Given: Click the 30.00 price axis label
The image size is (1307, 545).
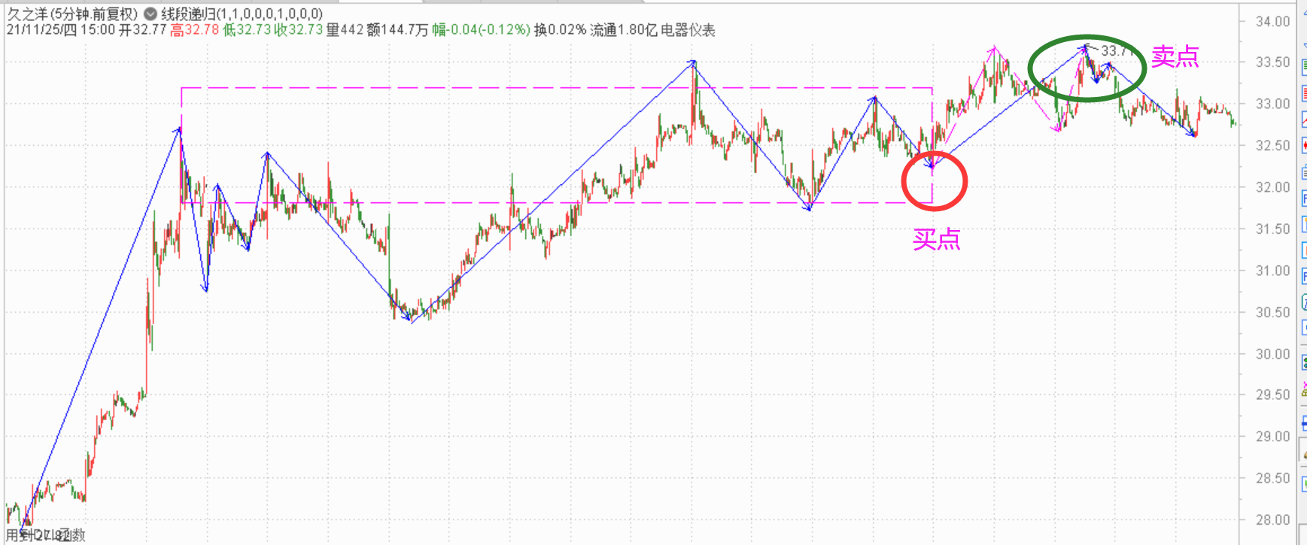Looking at the screenshot, I should [x=1272, y=353].
